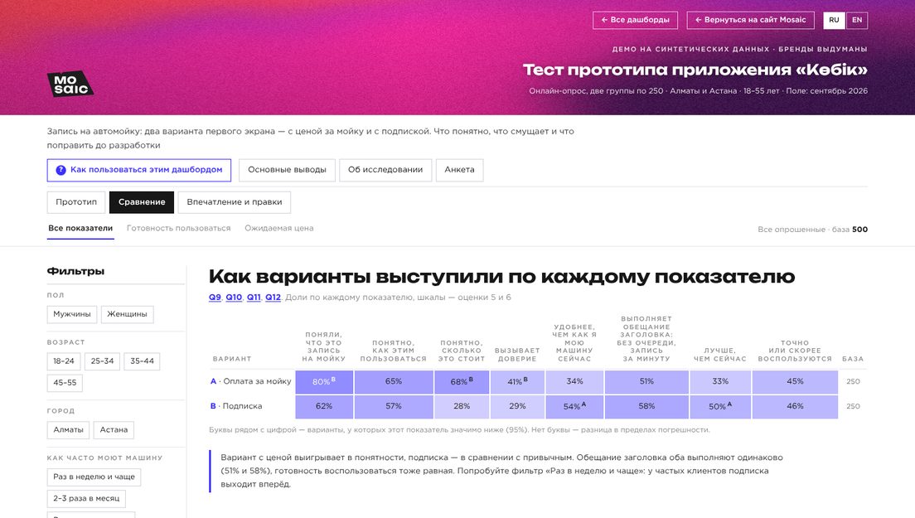Viewport: 915px width, 518px height.
Task: Click the «Фильтры» heading
Action: pyautogui.click(x=76, y=271)
